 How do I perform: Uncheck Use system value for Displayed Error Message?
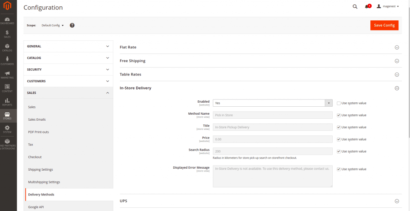pyautogui.click(x=339, y=169)
